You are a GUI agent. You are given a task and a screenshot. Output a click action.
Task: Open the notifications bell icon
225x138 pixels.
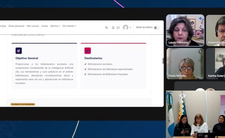pos(113,27)
